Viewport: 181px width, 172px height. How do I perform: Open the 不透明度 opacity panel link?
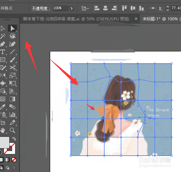tap(41, 9)
